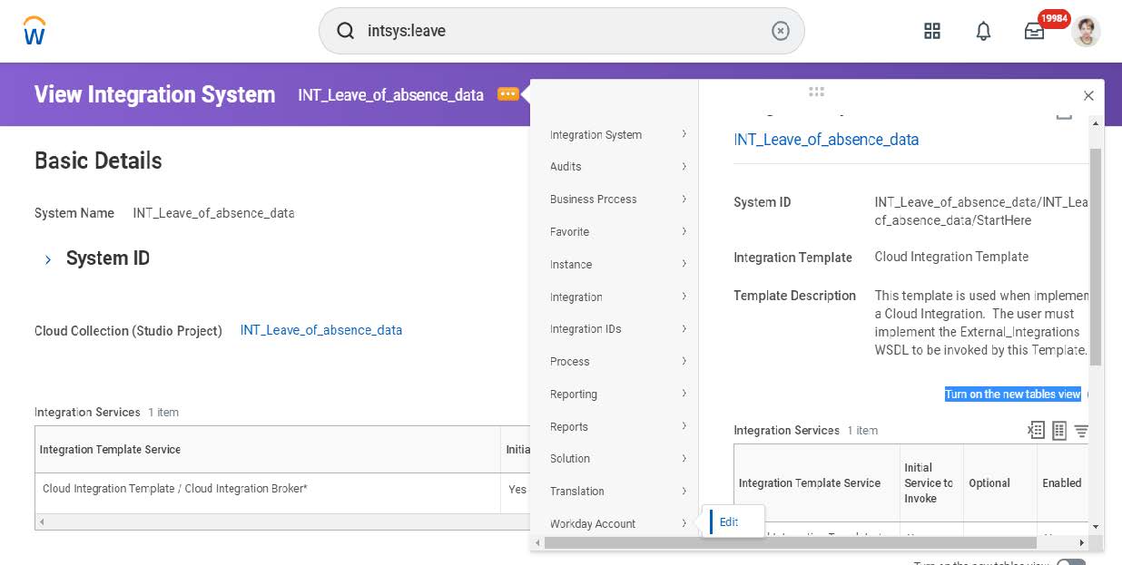
Task: Grab the popup drag handle dots
Action: (816, 92)
